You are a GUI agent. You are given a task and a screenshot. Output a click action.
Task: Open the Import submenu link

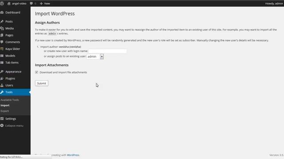(5, 106)
